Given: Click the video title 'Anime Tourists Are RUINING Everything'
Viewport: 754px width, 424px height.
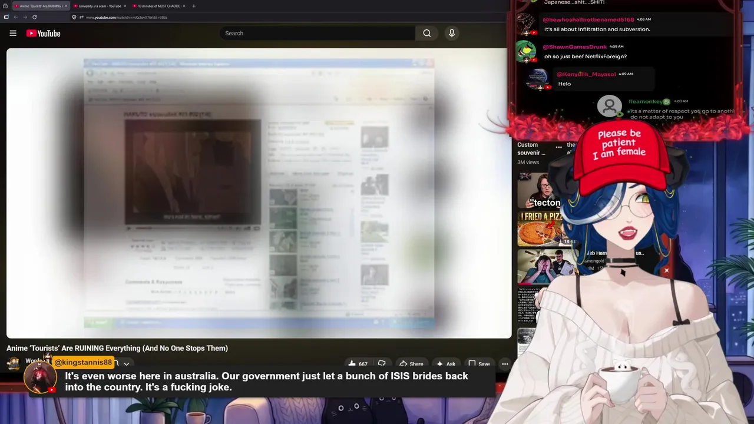Looking at the screenshot, I should point(117,348).
